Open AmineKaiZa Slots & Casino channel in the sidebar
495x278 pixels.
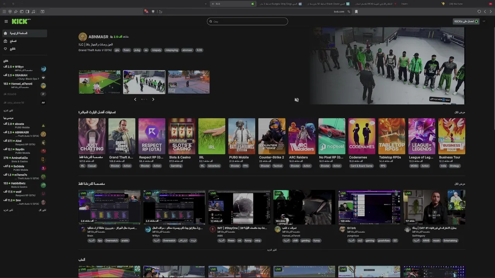[24, 159]
